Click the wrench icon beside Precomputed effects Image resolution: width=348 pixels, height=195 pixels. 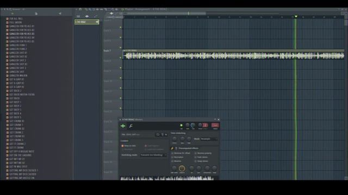point(172,148)
